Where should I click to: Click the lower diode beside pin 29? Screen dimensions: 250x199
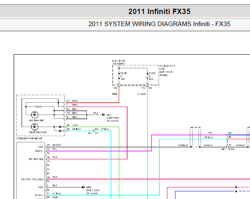60,131
